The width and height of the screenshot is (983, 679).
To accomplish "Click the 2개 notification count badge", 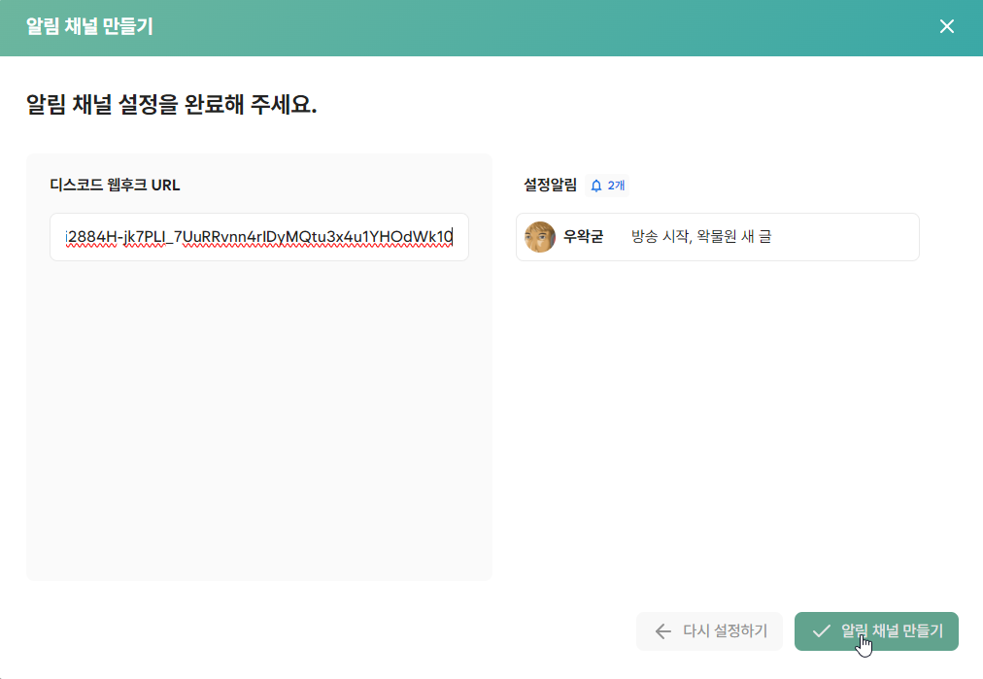I will tap(617, 186).
